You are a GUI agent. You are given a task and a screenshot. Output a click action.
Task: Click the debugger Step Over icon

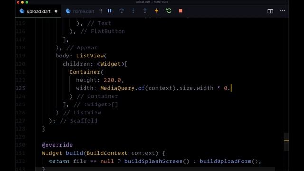122,11
